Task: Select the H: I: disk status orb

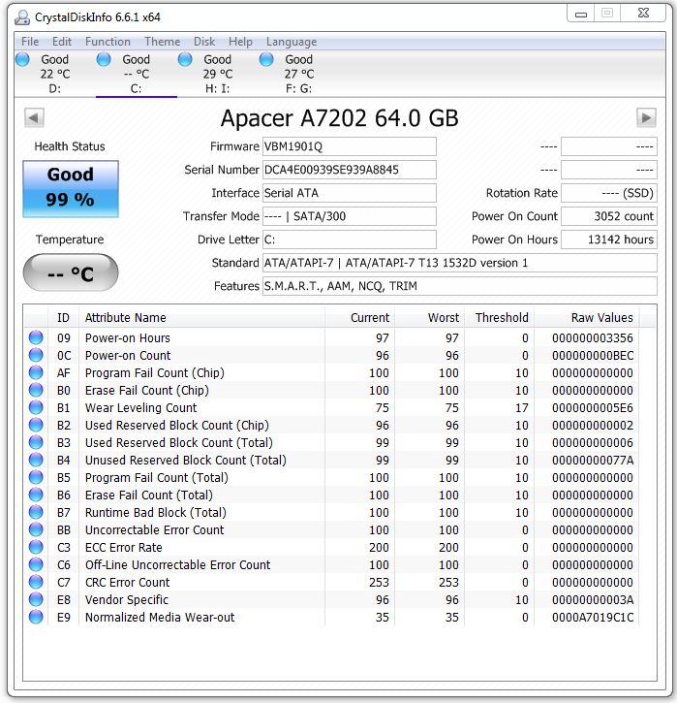Action: 185,59
